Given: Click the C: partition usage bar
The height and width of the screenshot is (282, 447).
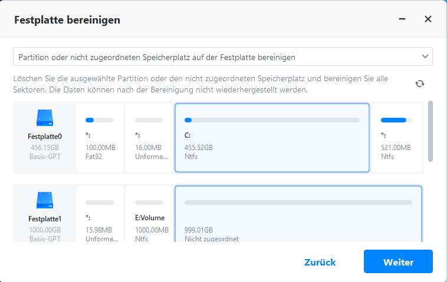Looking at the screenshot, I should 272,120.
